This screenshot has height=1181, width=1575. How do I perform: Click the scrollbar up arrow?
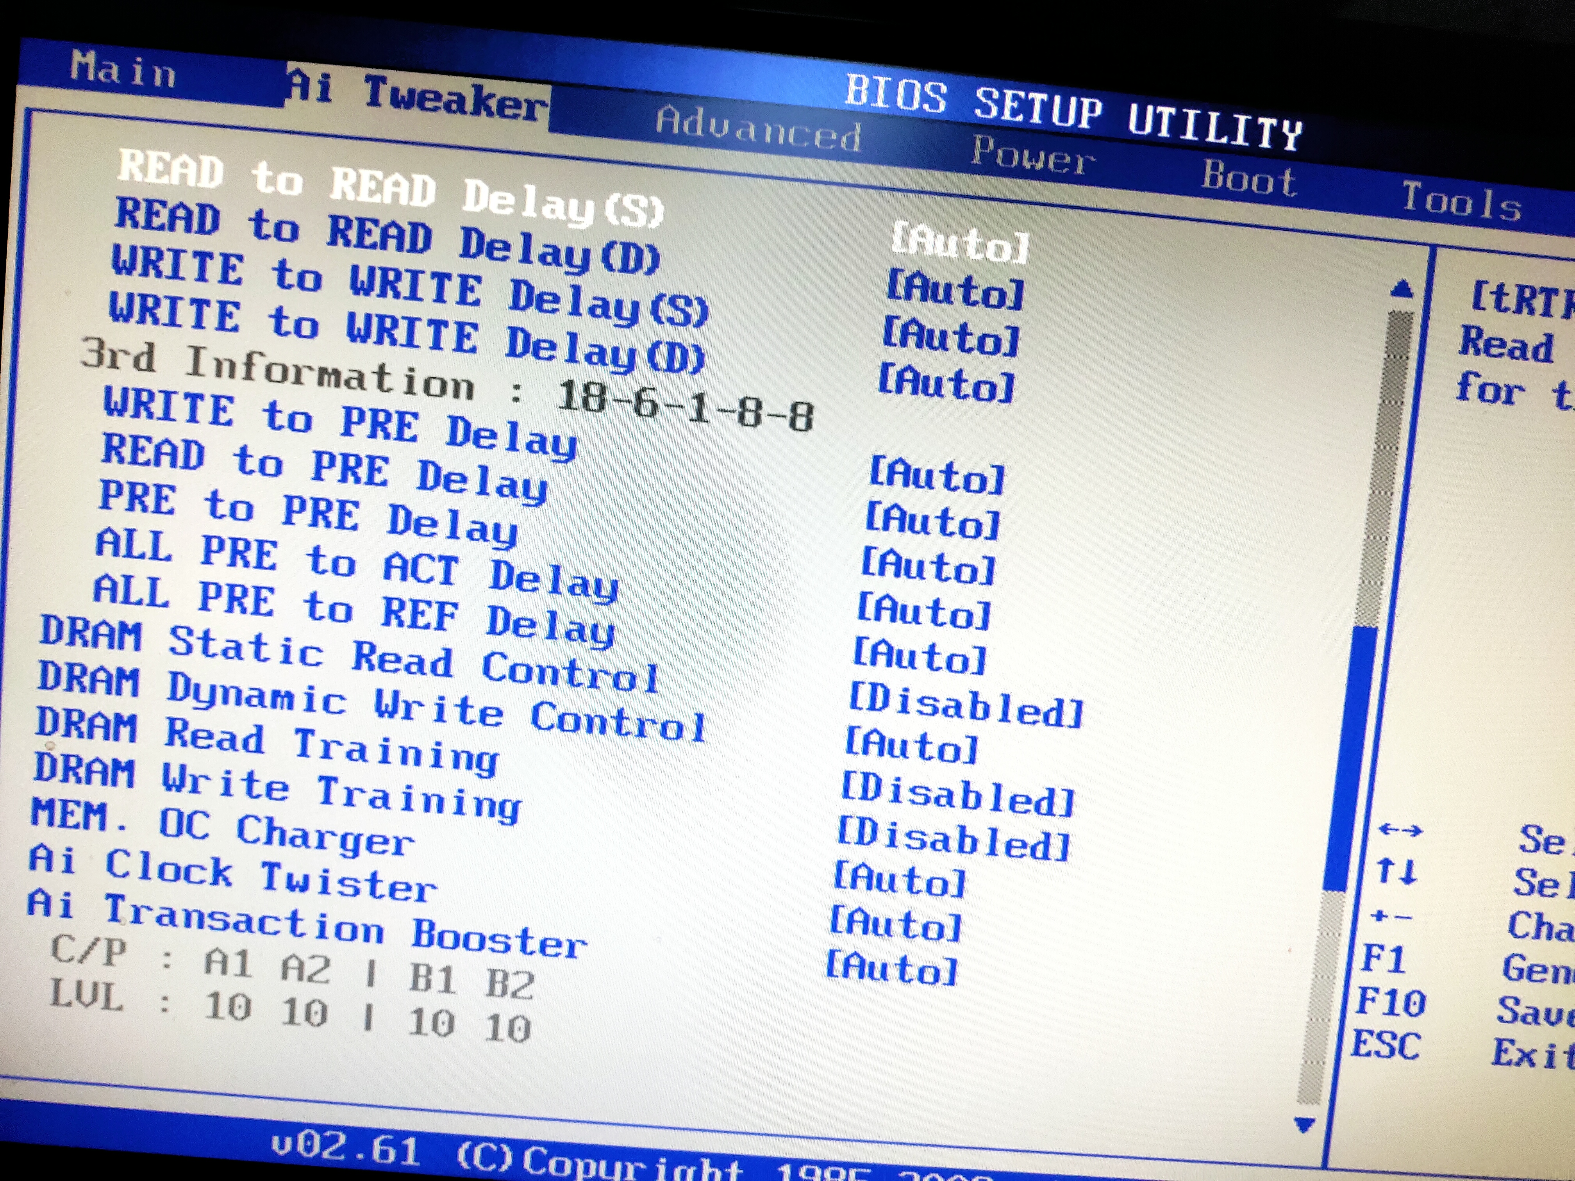point(1401,288)
